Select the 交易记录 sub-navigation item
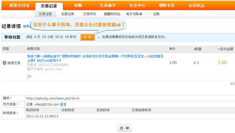Screen dimensions: 235x133 click(45, 14)
